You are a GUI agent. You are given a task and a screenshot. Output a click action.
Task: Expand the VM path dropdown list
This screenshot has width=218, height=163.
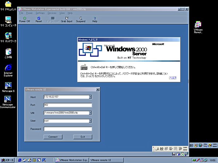[x=90, y=113]
